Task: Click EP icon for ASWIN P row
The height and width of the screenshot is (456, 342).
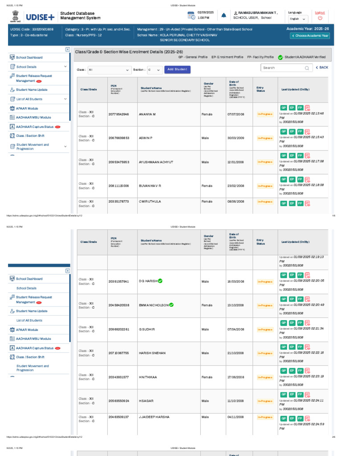Action: pyautogui.click(x=292, y=131)
